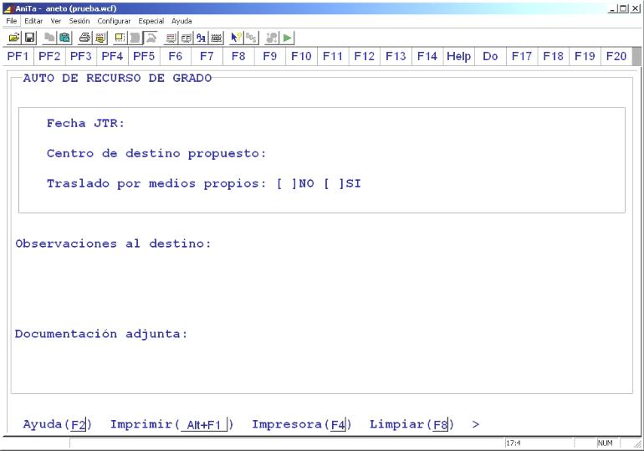The image size is (644, 451).
Task: Click the > arrow for more options
Action: 476,425
